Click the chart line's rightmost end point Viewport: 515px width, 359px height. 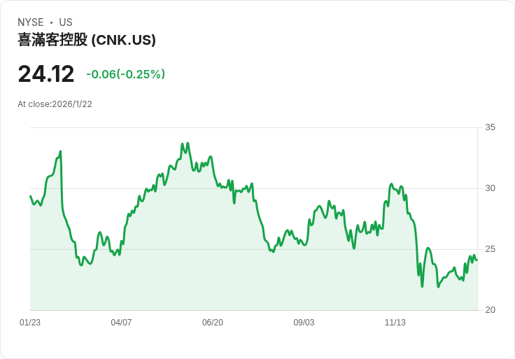point(477,260)
